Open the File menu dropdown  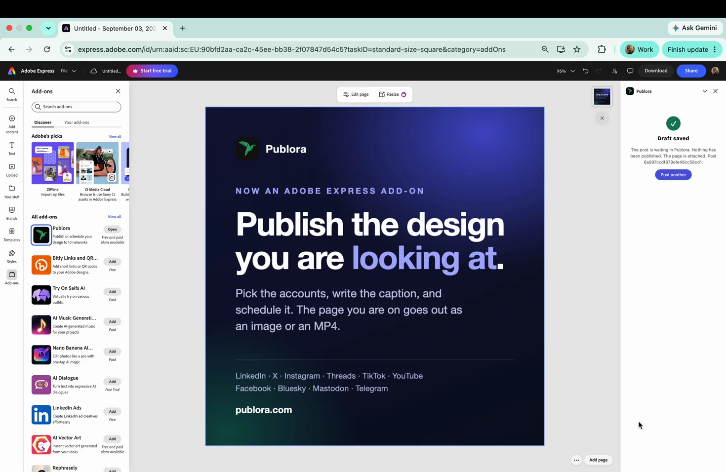tap(68, 71)
